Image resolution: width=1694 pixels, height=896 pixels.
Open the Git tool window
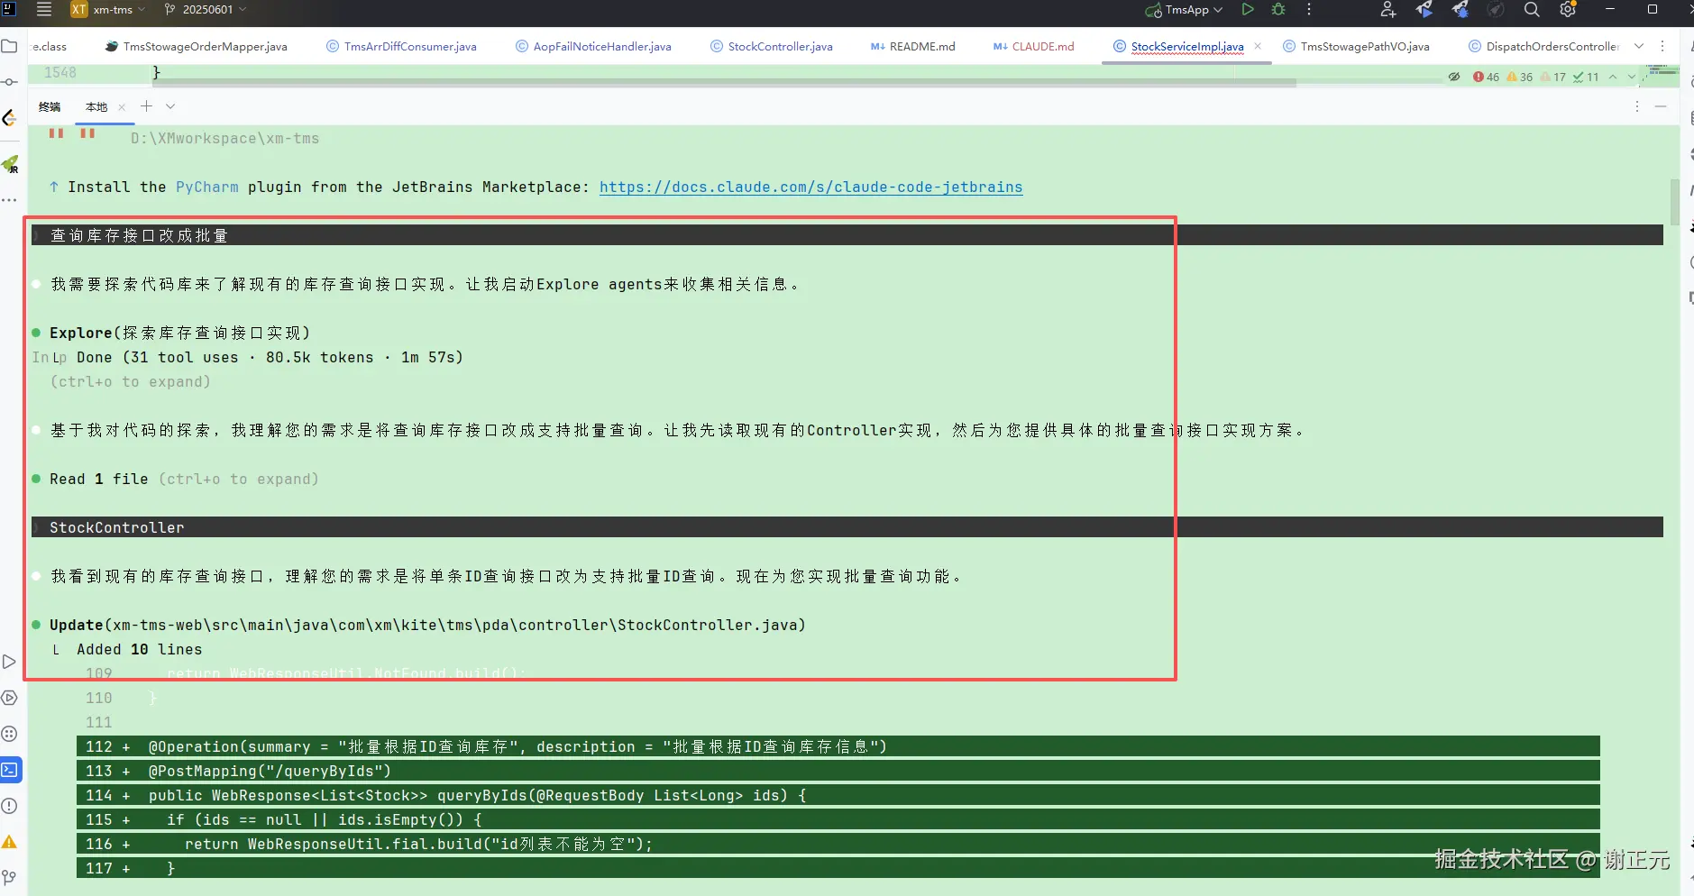tap(9, 877)
